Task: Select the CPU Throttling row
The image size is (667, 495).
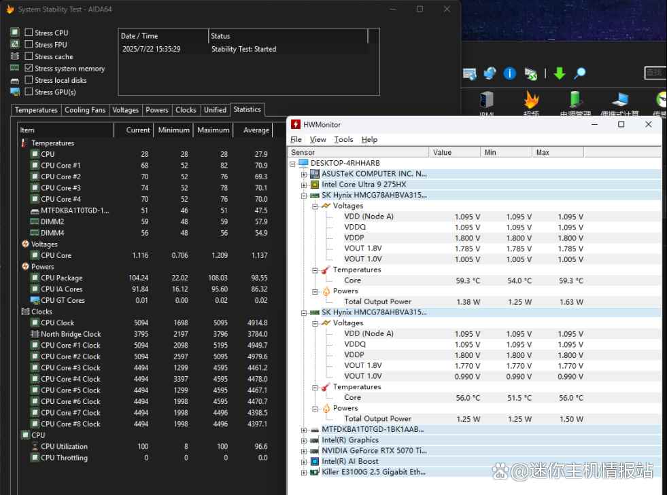Action: (145, 458)
